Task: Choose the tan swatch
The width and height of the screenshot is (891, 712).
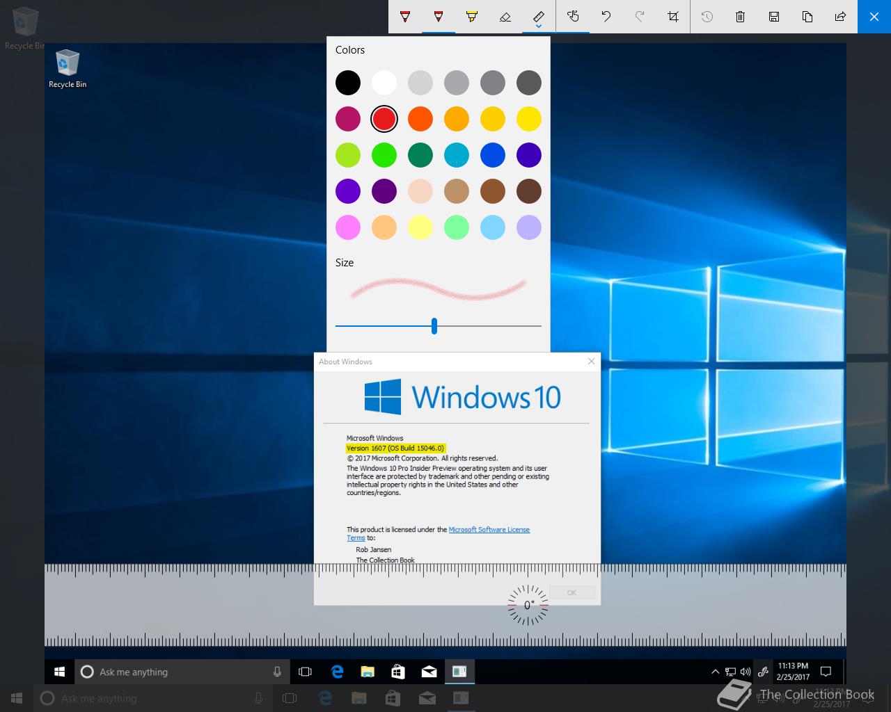Action: (x=457, y=191)
